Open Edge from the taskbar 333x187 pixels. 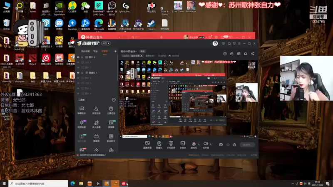72,184
